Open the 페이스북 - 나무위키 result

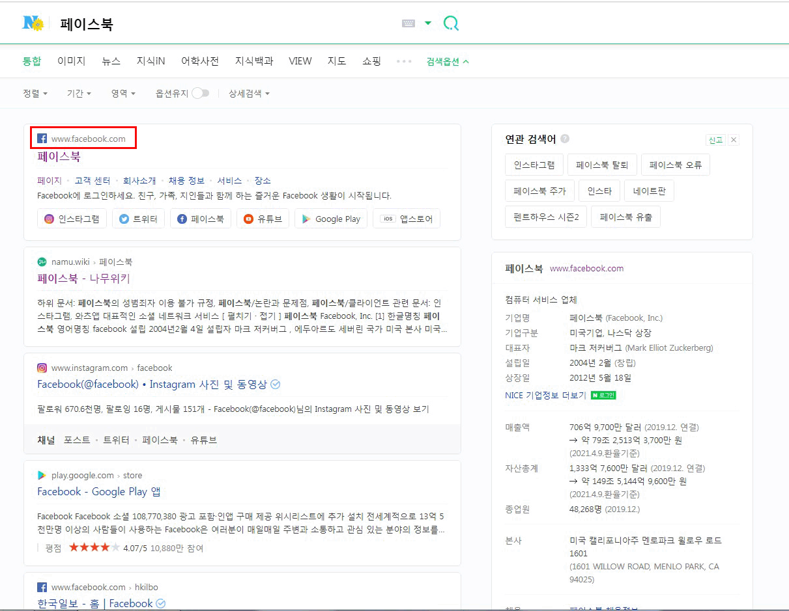(x=83, y=278)
